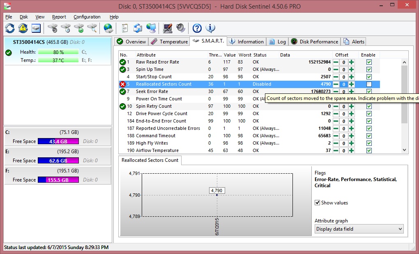Click the blue refresh arrows toolbar icon
Viewport: 419px width, 254px height.
10,28
